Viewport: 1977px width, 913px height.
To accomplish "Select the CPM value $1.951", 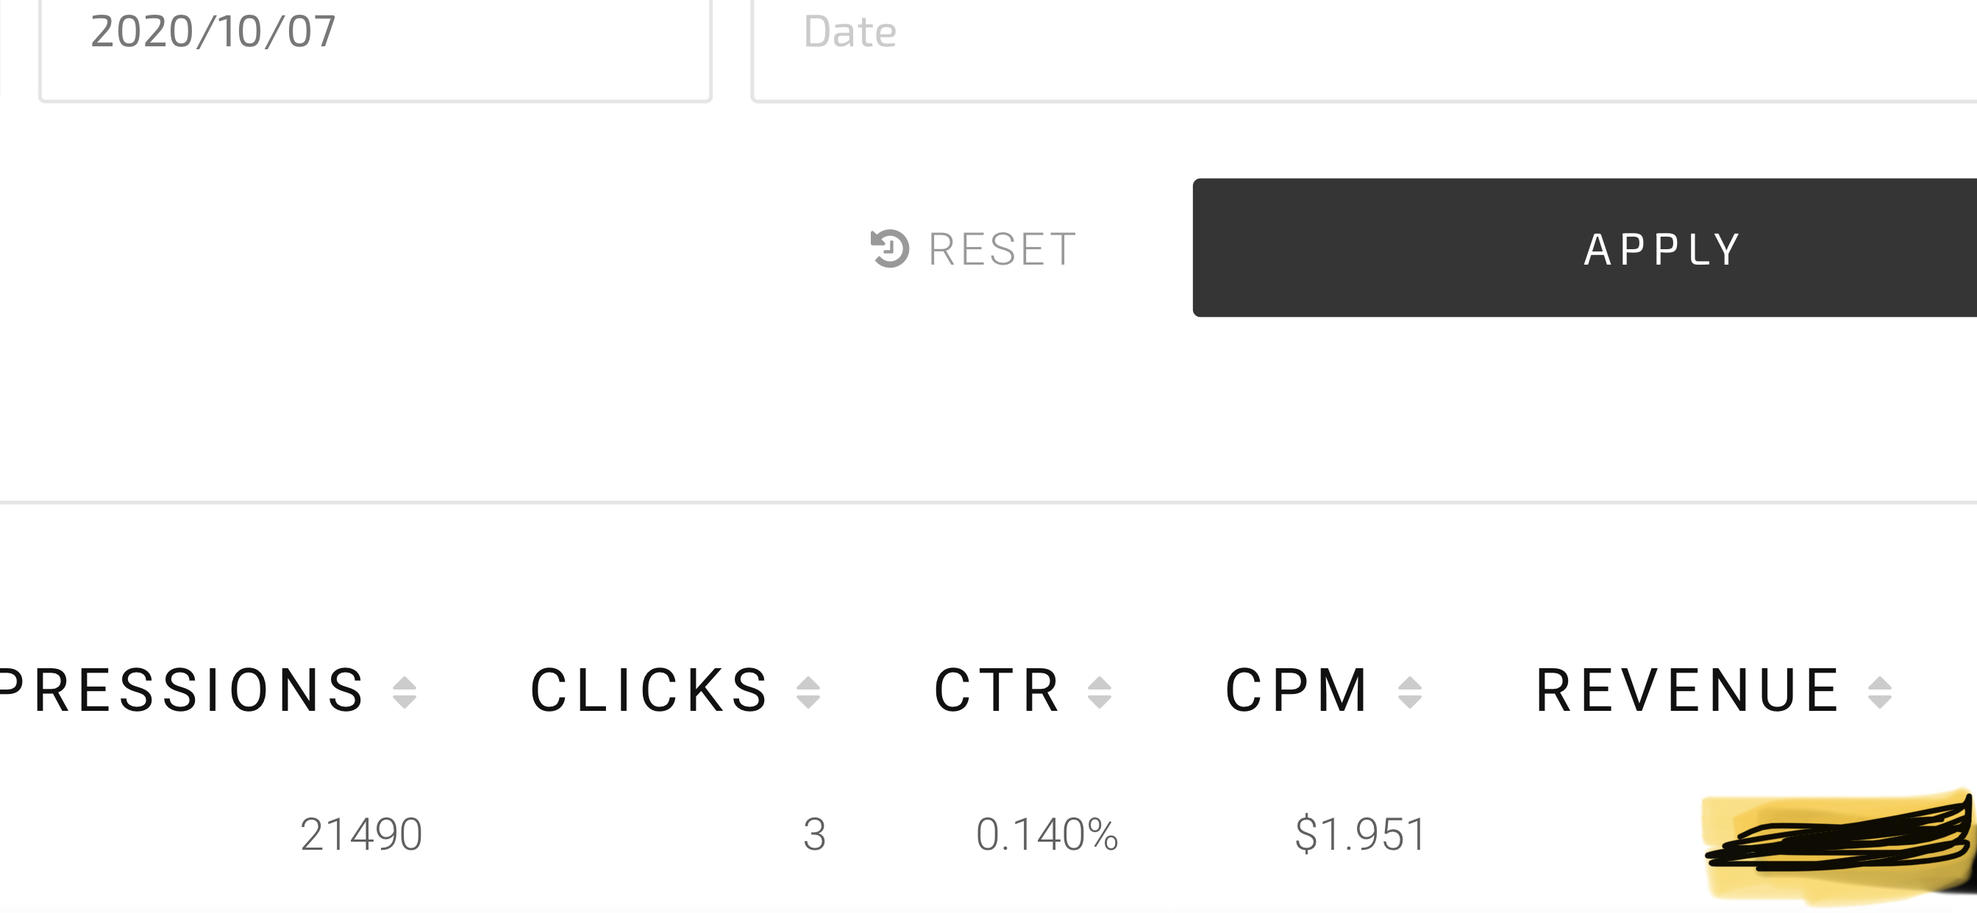I will point(1361,835).
